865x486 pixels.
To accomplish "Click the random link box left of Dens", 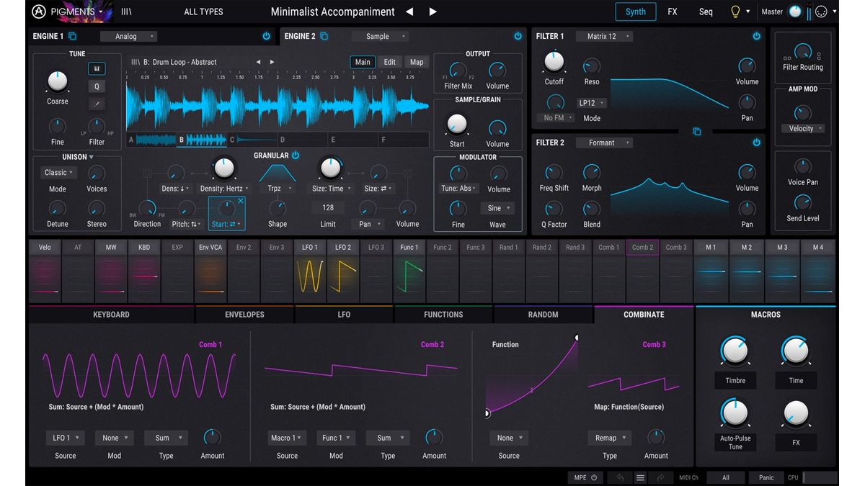I will tap(147, 173).
